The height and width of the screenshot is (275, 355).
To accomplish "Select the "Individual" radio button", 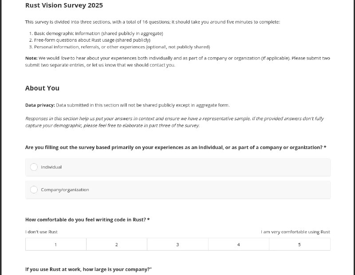I will 34,167.
